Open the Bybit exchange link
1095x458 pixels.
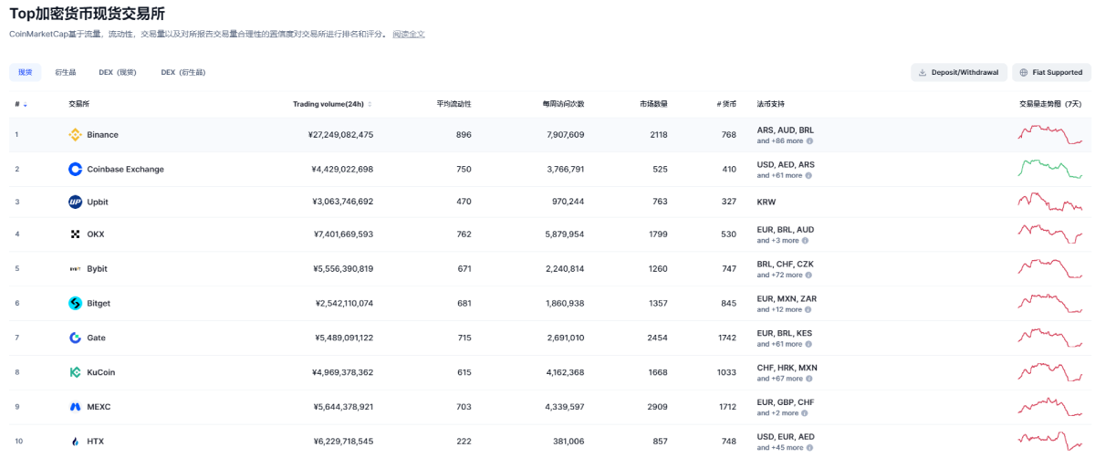click(98, 269)
